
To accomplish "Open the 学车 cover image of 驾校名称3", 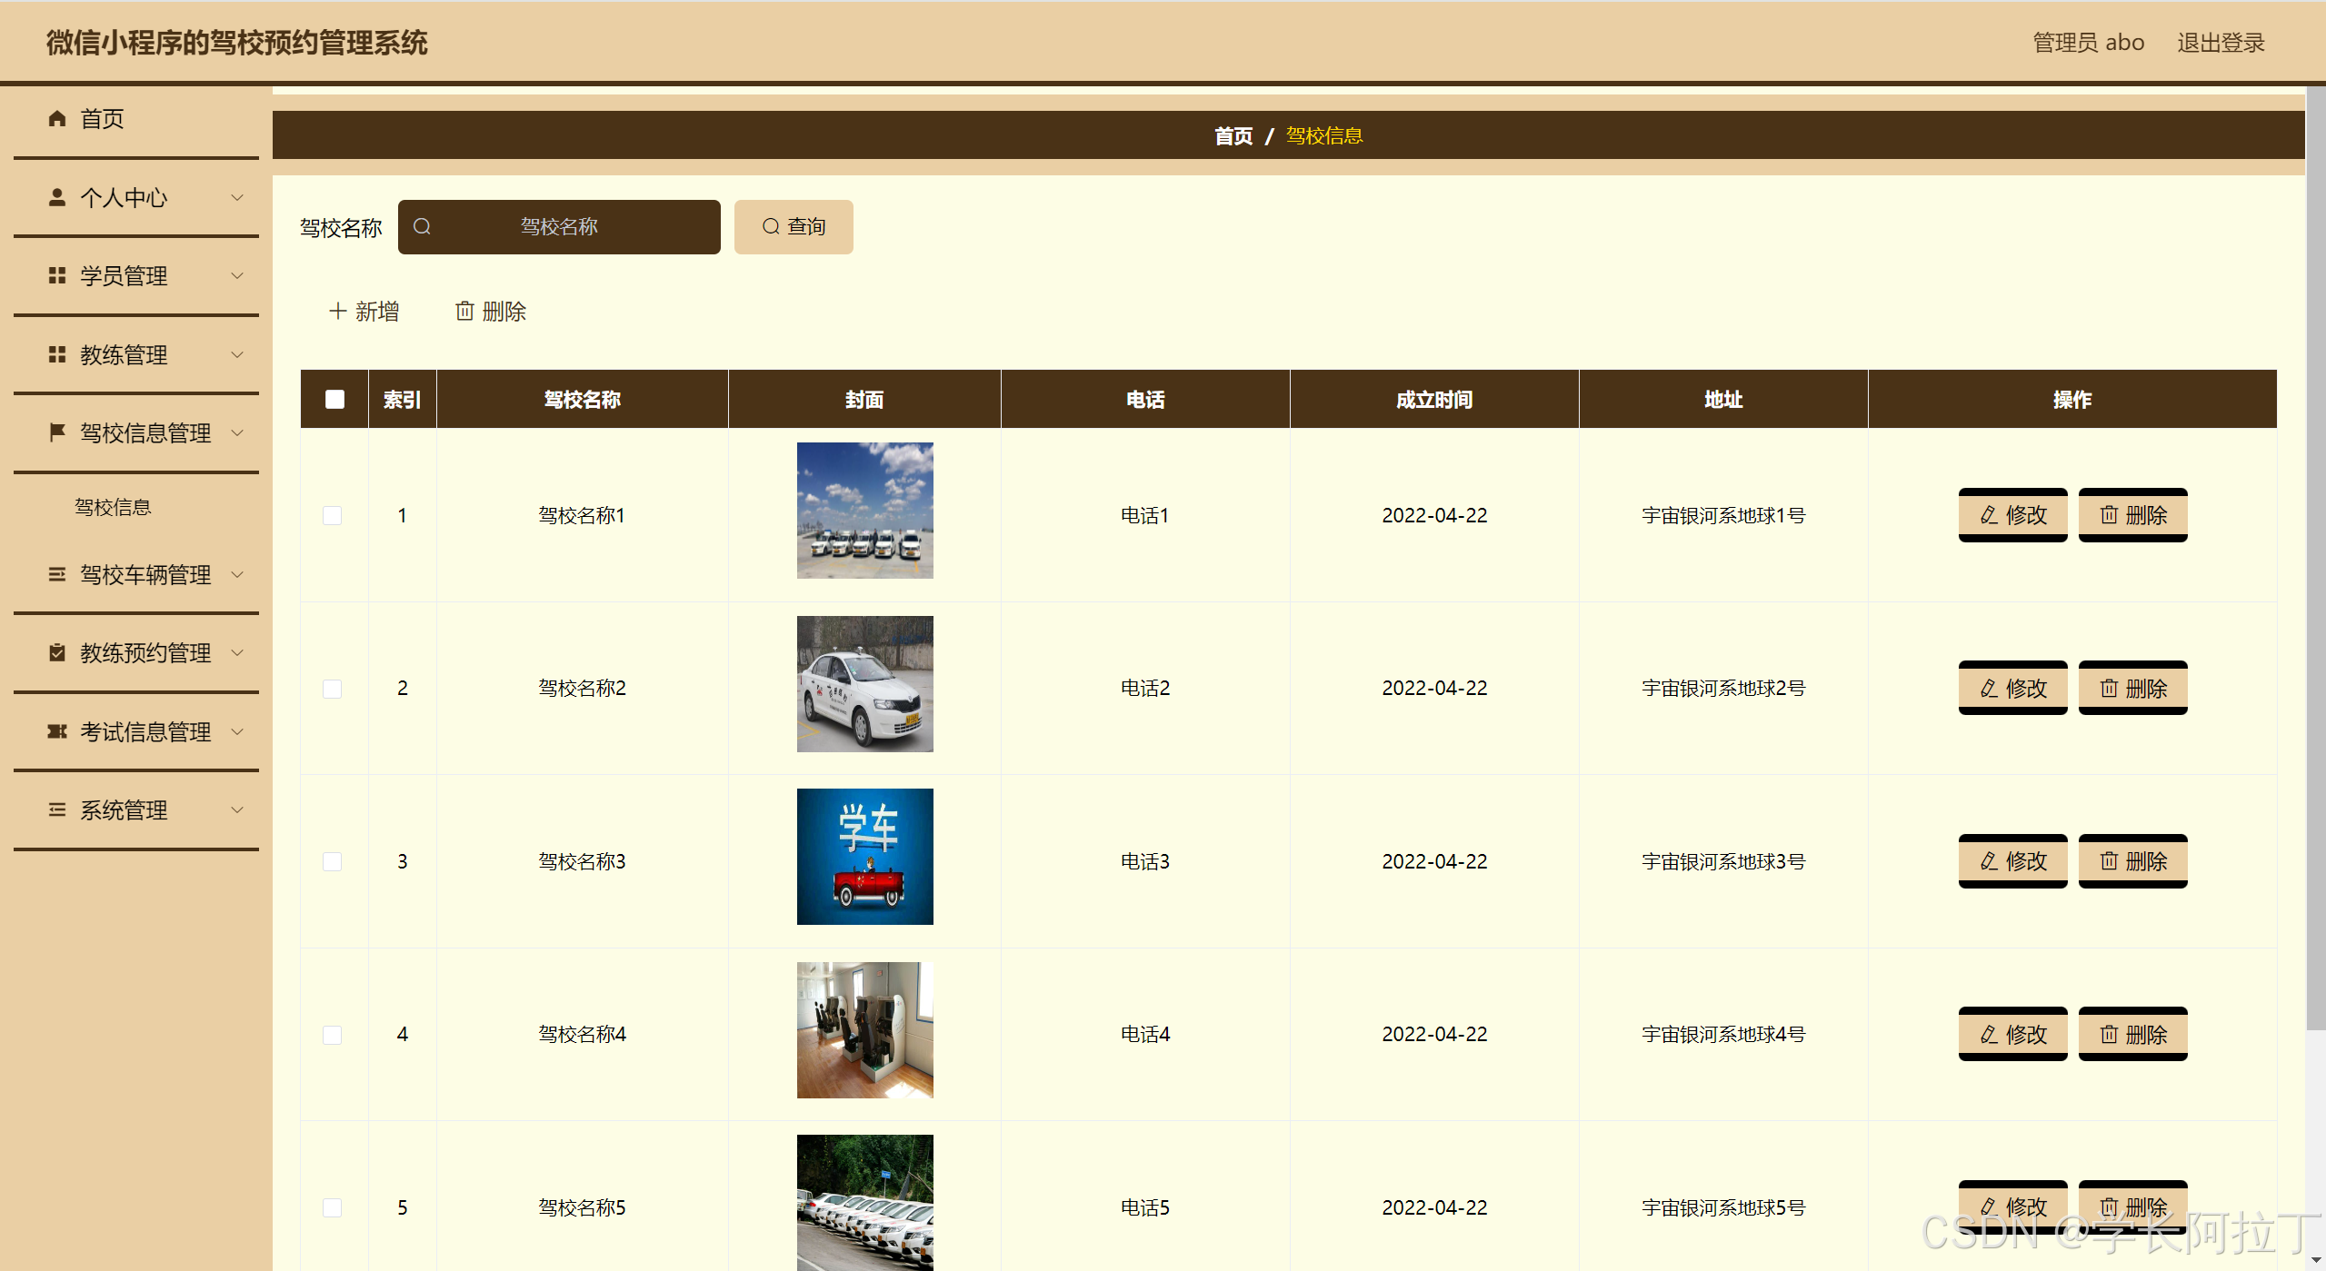I will coord(864,856).
